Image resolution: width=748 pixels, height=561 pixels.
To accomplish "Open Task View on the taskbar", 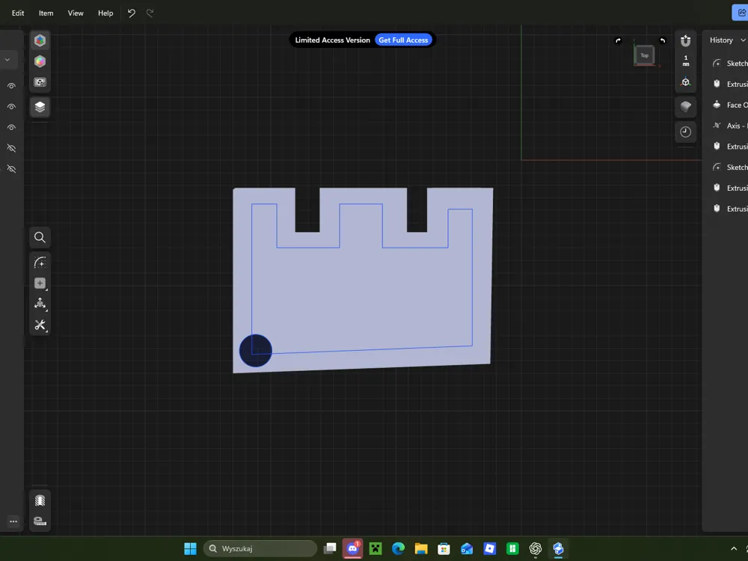I will point(330,548).
